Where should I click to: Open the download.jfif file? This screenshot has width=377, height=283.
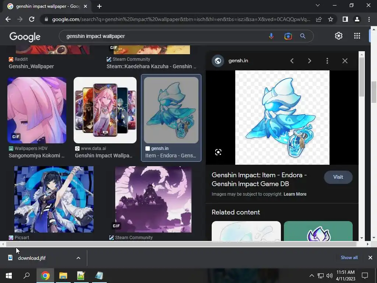32,258
